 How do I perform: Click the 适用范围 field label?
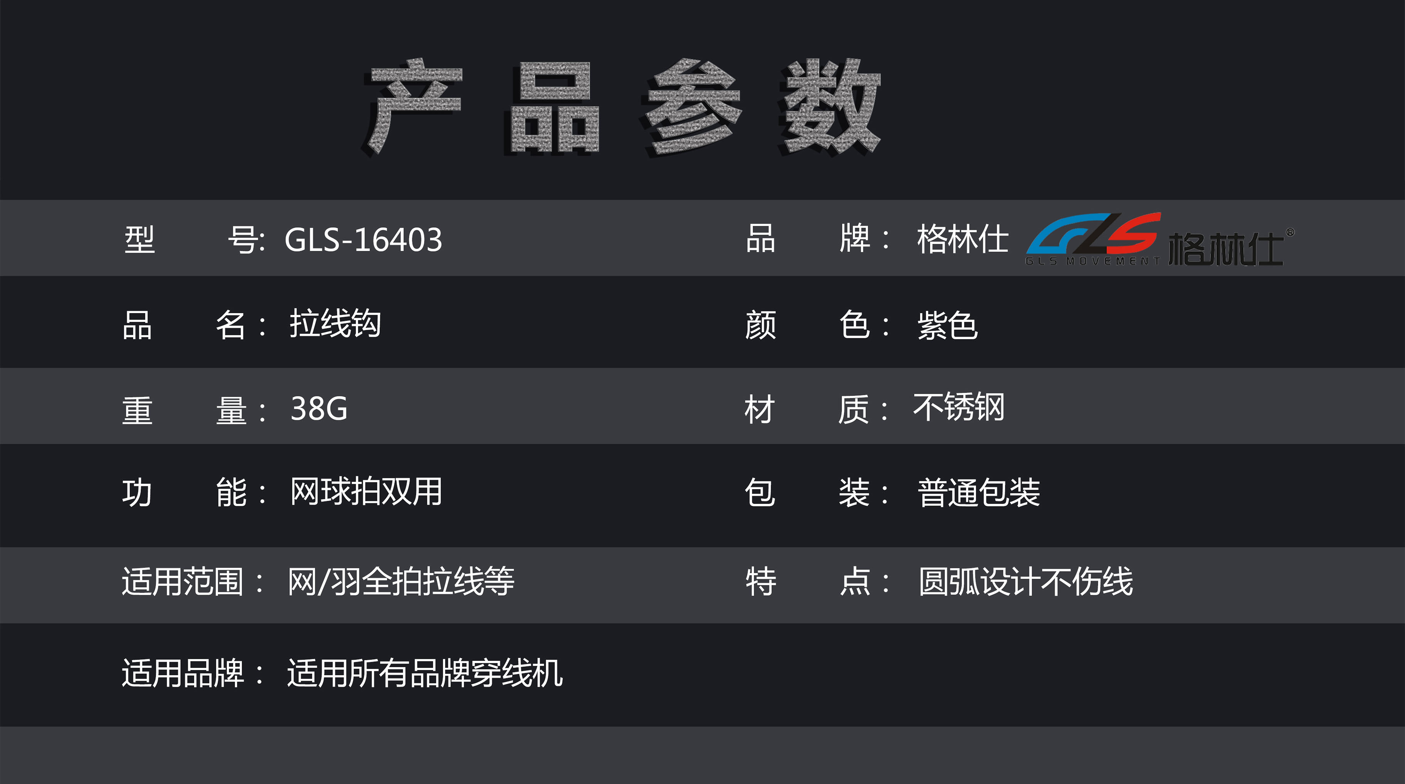[x=183, y=582]
